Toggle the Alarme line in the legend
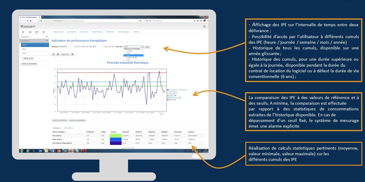Screen dimensions: 365x182 (170, 100)
